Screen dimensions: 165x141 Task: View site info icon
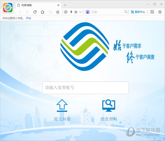(x=66, y=12)
